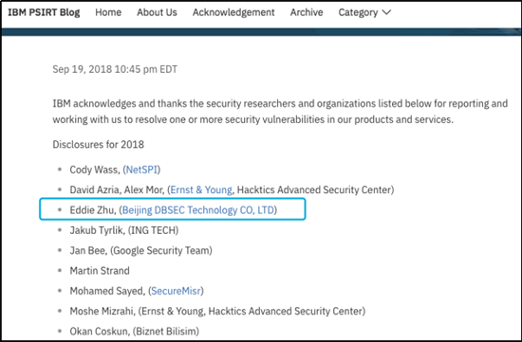Open the Archive page
Screen dimensions: 522x342
307,12
